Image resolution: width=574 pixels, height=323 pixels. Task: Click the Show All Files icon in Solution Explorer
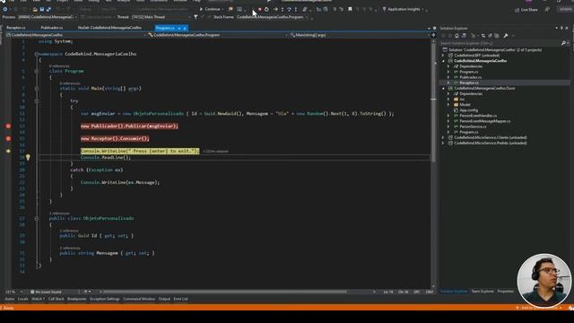(497, 36)
